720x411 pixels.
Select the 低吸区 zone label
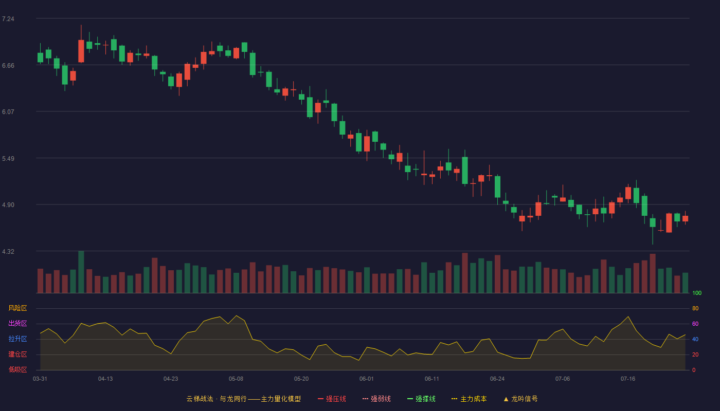[17, 369]
